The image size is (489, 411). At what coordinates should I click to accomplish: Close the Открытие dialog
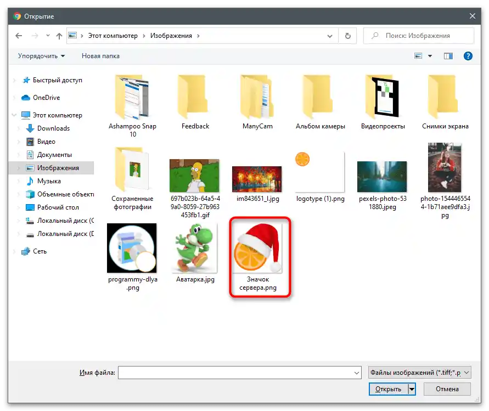473,16
